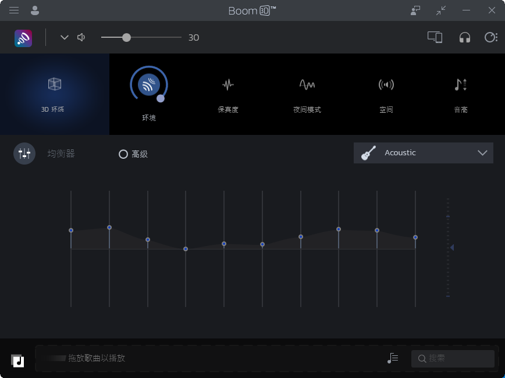The height and width of the screenshot is (378, 505).
Task: Toggle the 环境 ambience effect icon
Action: (149, 85)
